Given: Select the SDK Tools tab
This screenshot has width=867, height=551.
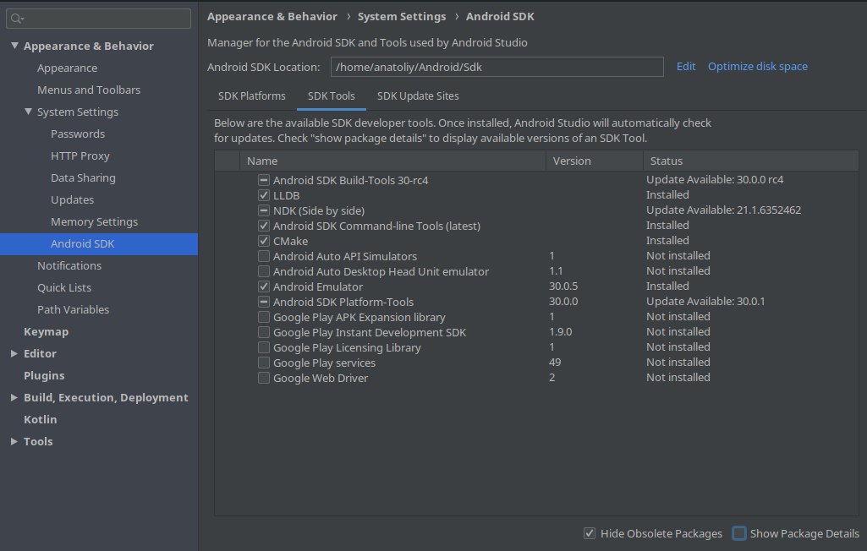Looking at the screenshot, I should [x=332, y=96].
